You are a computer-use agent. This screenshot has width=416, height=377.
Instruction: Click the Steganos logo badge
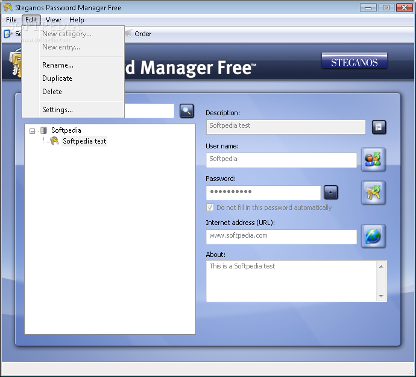(354, 60)
